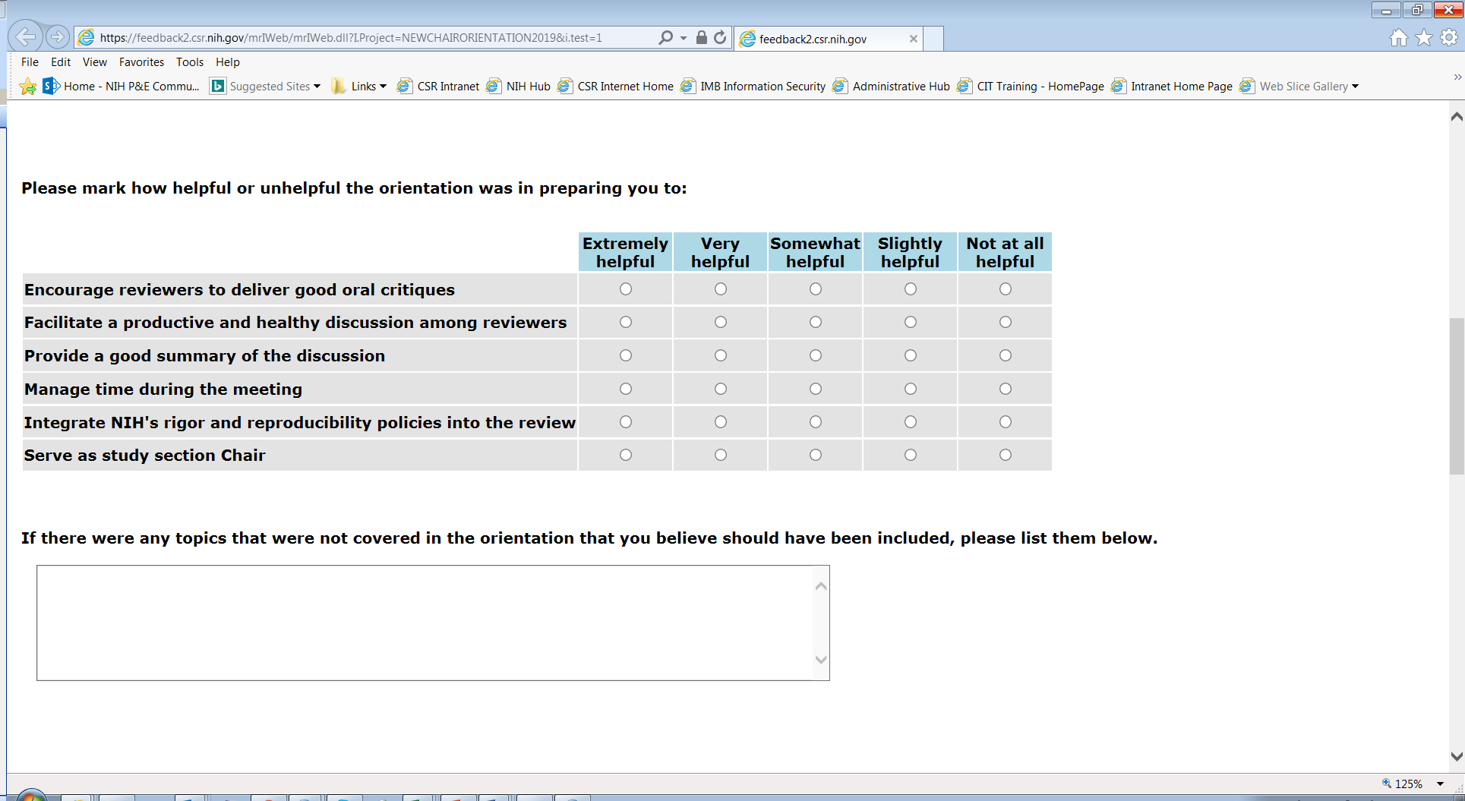Click the text box scroll up arrow
The width and height of the screenshot is (1465, 801).
coord(821,586)
